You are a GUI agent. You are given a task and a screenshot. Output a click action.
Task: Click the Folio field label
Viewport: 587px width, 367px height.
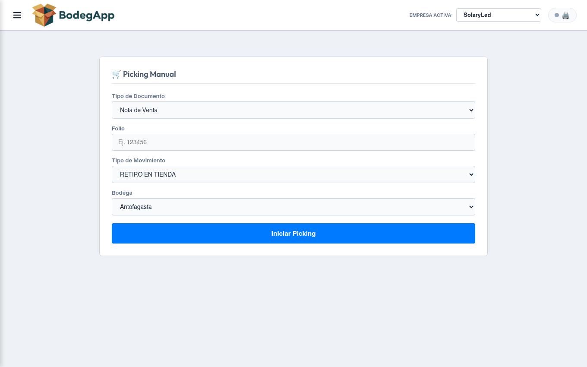(x=118, y=128)
